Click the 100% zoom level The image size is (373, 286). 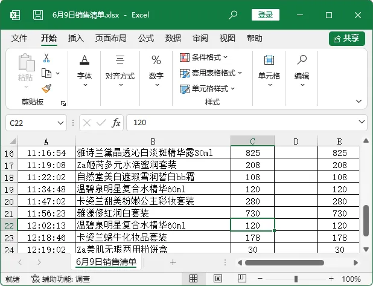(x=351, y=279)
